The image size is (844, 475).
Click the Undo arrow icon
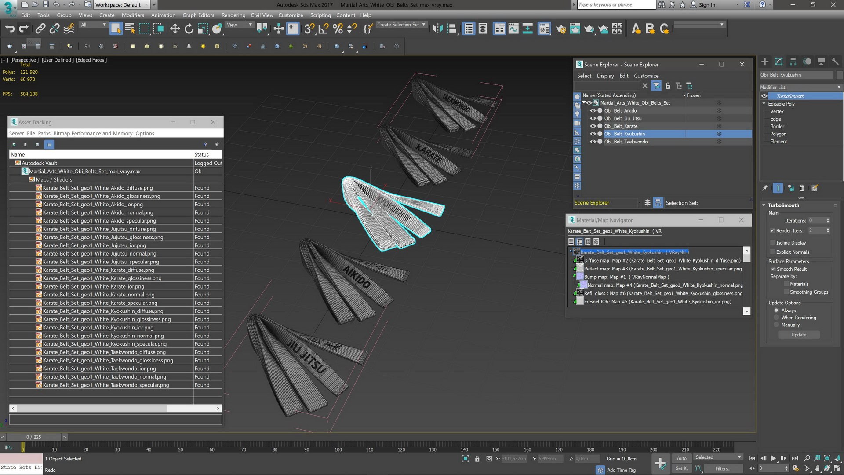10,29
